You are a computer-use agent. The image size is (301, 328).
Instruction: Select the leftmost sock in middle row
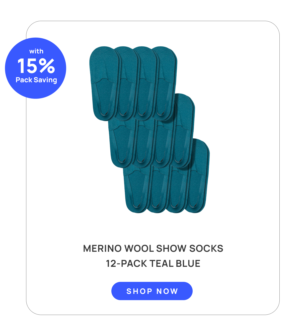click(122, 143)
